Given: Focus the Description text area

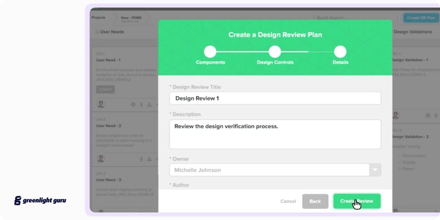Looking at the screenshot, I should pos(275,134).
